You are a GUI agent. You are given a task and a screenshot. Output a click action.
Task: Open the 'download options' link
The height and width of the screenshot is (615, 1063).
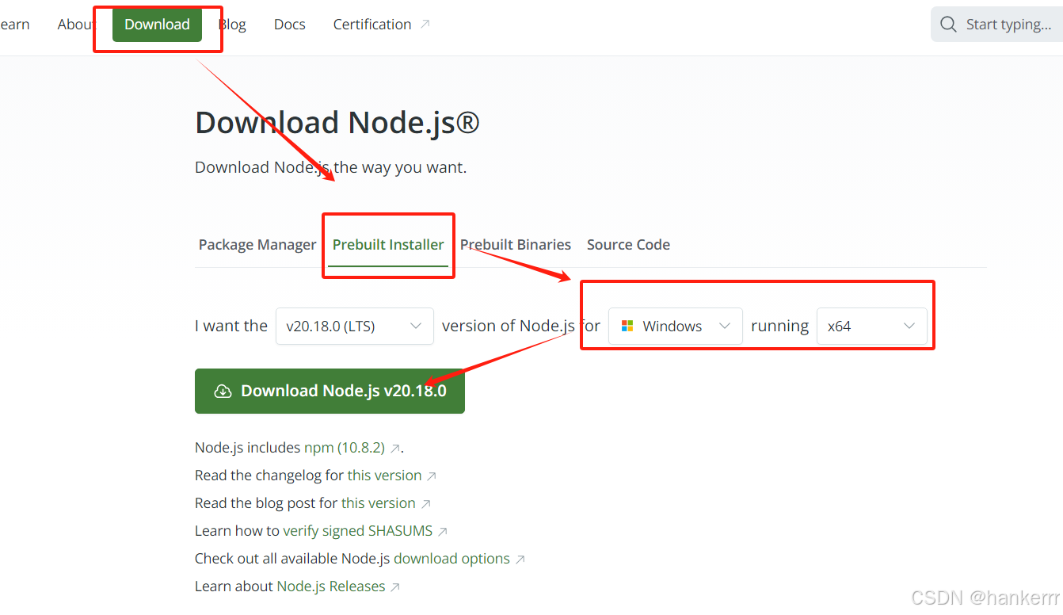(x=451, y=559)
